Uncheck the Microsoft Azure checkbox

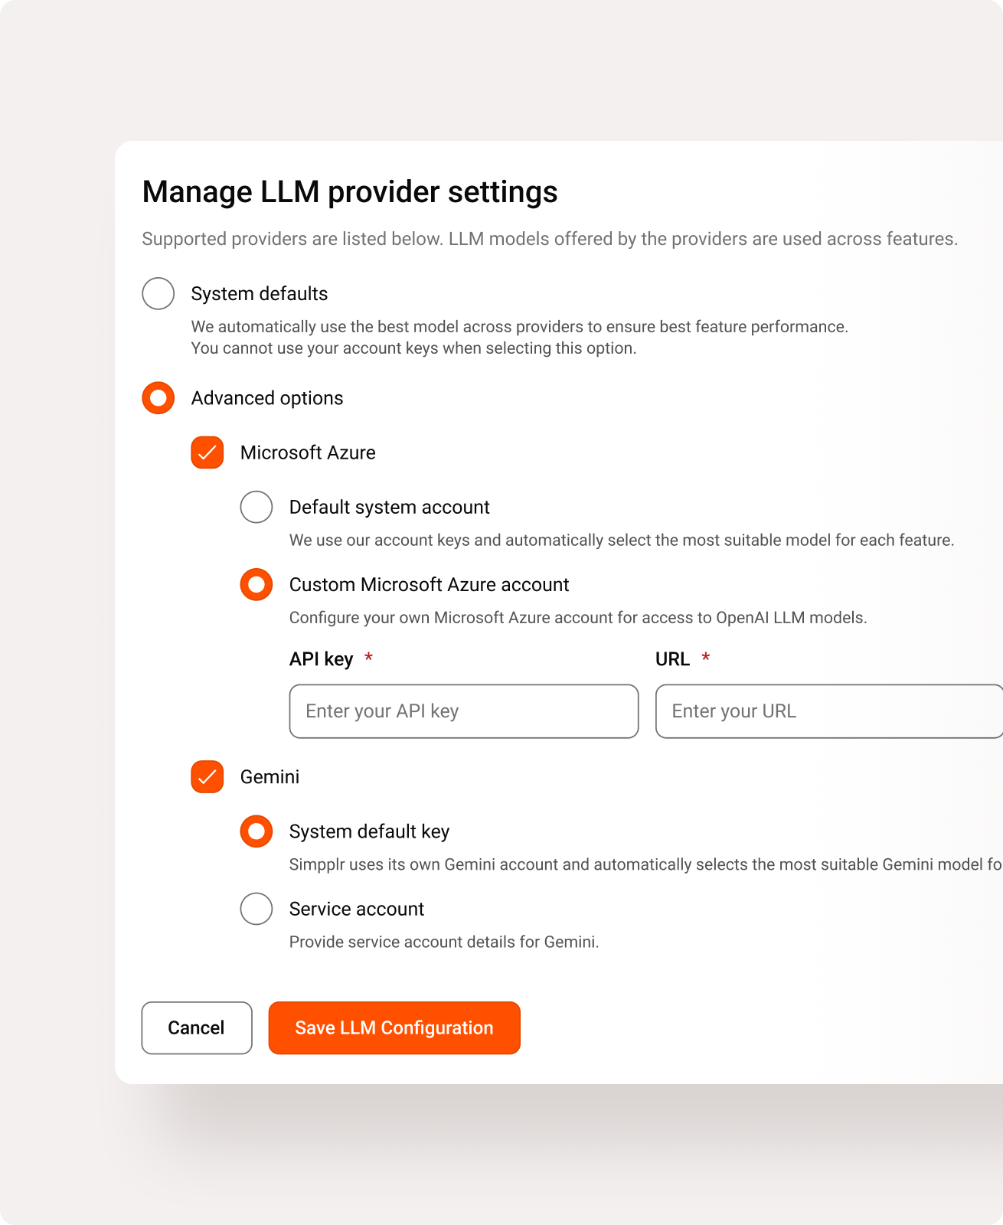coord(207,452)
